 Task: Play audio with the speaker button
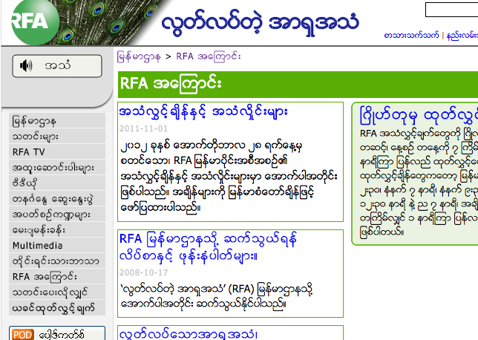coord(57,66)
